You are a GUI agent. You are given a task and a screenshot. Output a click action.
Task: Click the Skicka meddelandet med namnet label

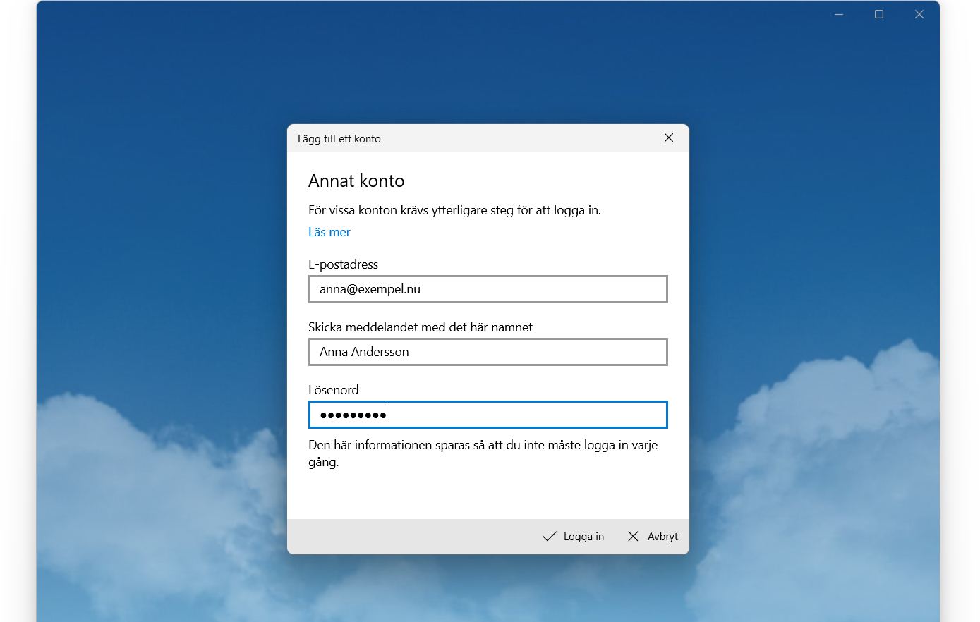click(x=420, y=327)
